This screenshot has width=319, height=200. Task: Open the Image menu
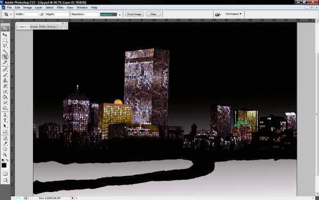27,7
